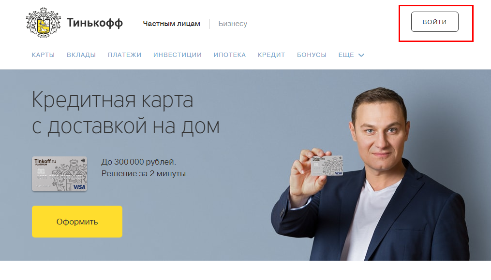Click the Кредитная карта с доставкой headline

coord(126,113)
